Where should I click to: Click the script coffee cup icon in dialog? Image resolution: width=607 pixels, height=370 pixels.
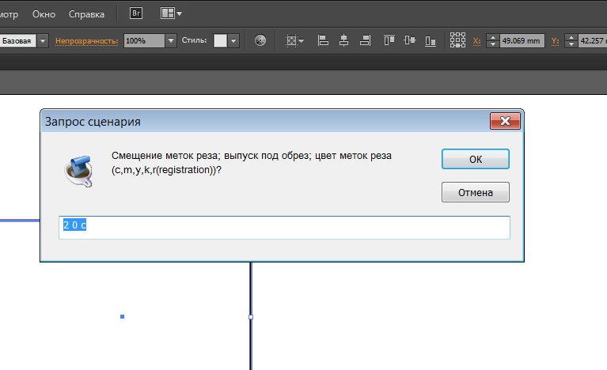79,172
